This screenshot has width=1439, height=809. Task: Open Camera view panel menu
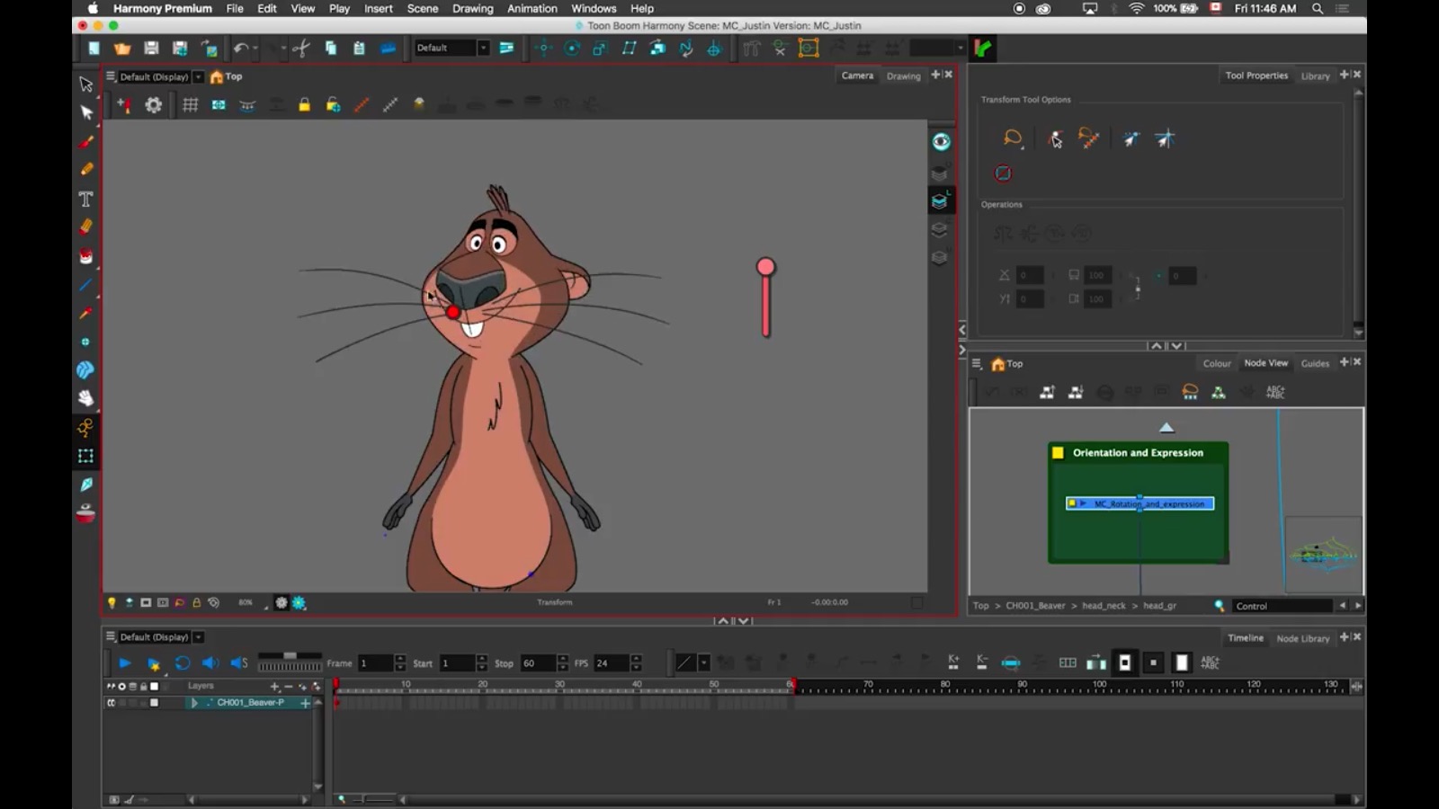click(x=111, y=76)
